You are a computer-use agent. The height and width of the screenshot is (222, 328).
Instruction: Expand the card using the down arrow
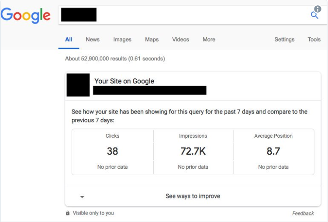pos(82,197)
